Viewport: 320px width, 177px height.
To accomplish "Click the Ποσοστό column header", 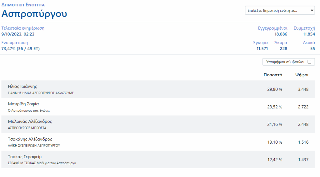I will [x=272, y=75].
